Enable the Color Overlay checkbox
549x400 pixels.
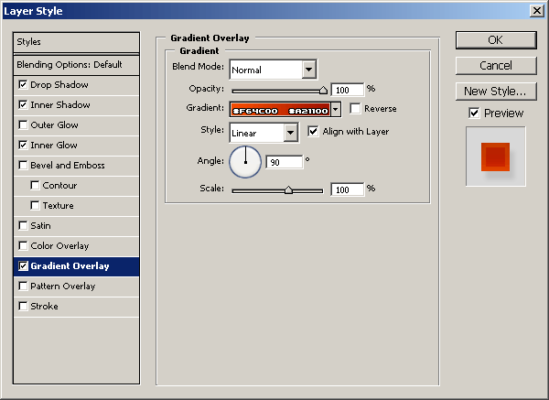(x=23, y=246)
